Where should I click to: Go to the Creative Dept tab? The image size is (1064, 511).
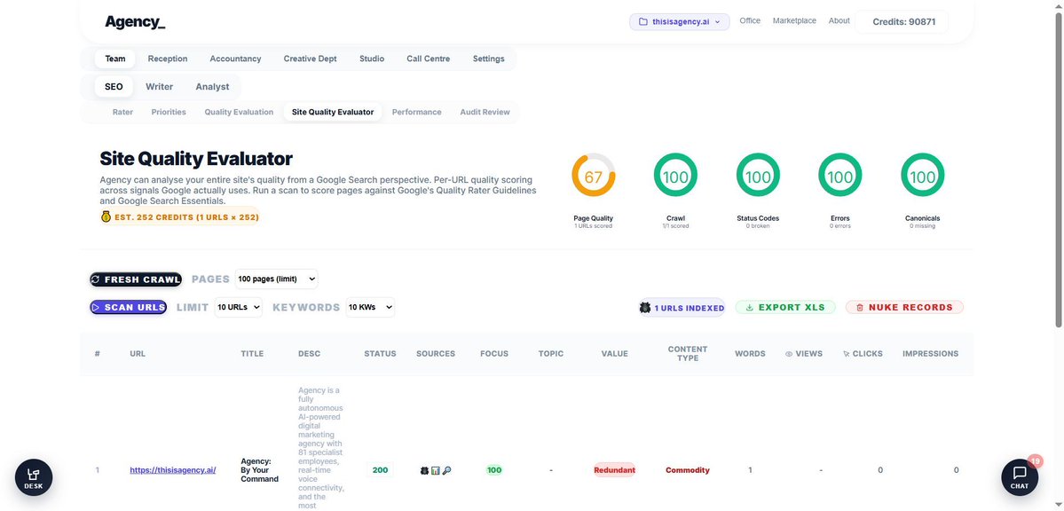310,59
